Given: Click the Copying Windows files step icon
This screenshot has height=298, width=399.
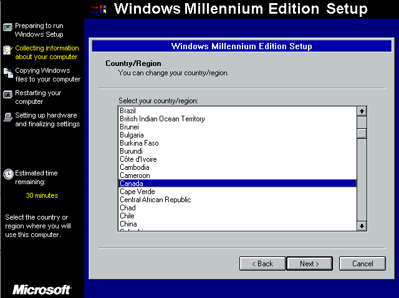Looking at the screenshot, I should point(7,73).
